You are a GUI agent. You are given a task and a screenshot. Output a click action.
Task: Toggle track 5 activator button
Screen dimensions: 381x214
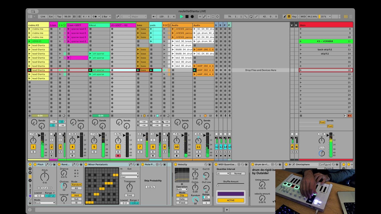[94, 147]
